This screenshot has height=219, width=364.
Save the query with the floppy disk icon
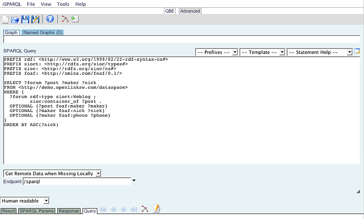pyautogui.click(x=25, y=19)
